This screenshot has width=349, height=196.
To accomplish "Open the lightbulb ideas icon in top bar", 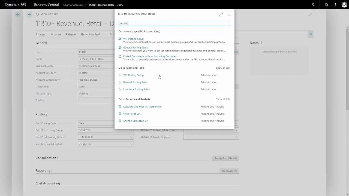I will (313, 5).
